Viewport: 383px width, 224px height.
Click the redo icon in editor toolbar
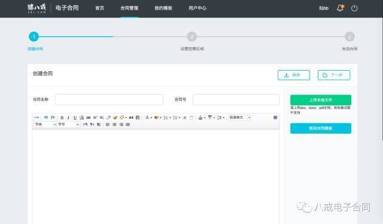[53, 117]
